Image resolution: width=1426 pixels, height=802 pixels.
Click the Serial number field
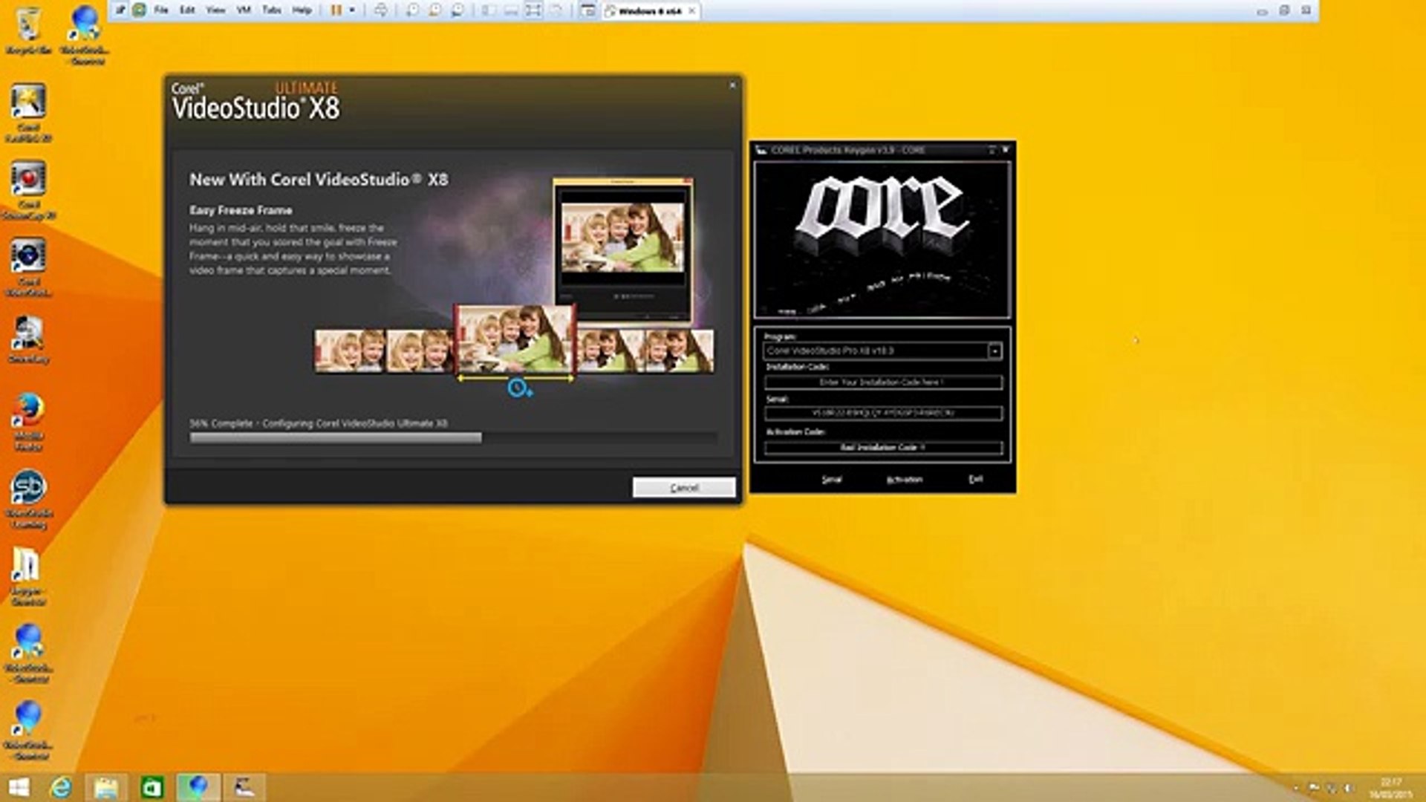pos(882,413)
